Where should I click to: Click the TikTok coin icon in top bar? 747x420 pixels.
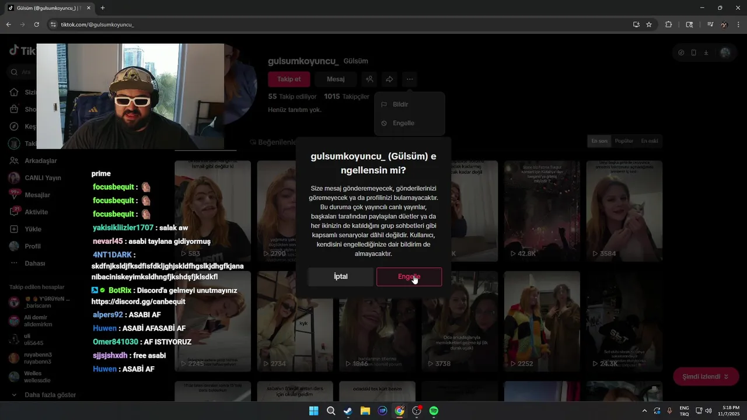[x=681, y=52]
